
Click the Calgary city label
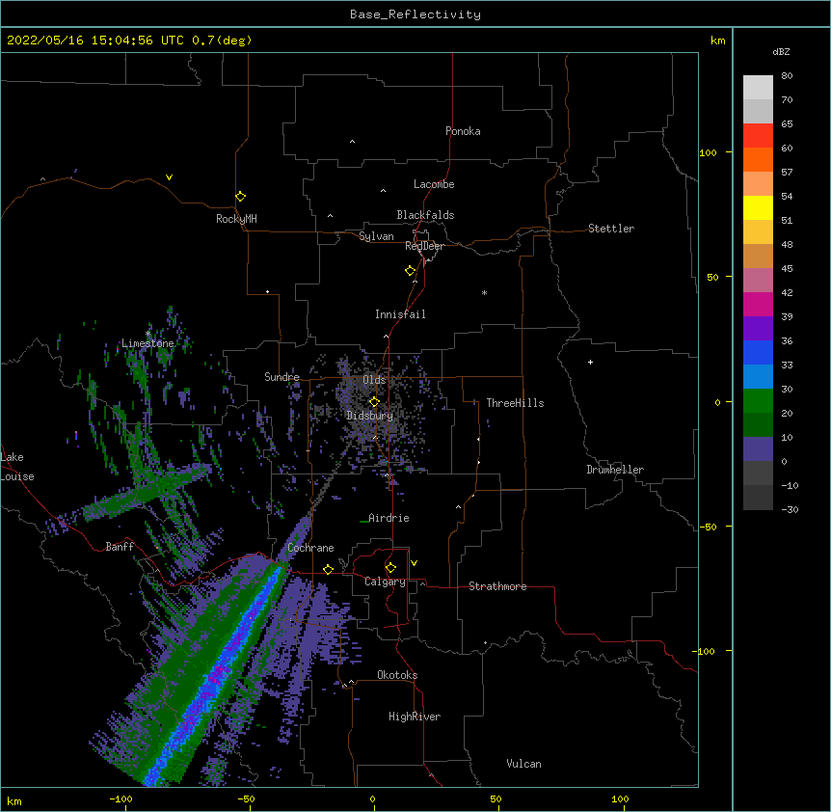[x=385, y=582]
